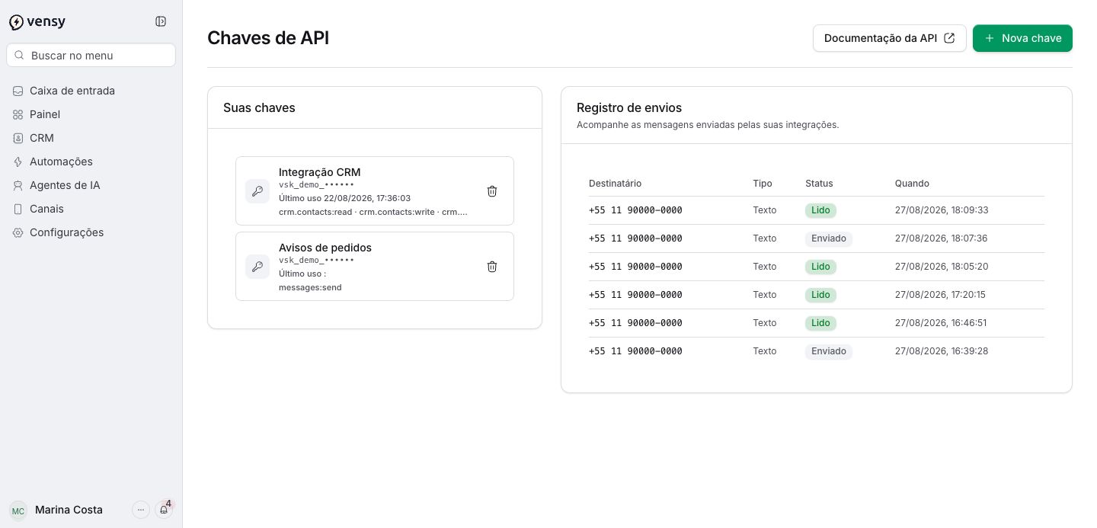Click the Configurações gear icon
Viewport: 1097px width, 528px height.
[x=18, y=232]
